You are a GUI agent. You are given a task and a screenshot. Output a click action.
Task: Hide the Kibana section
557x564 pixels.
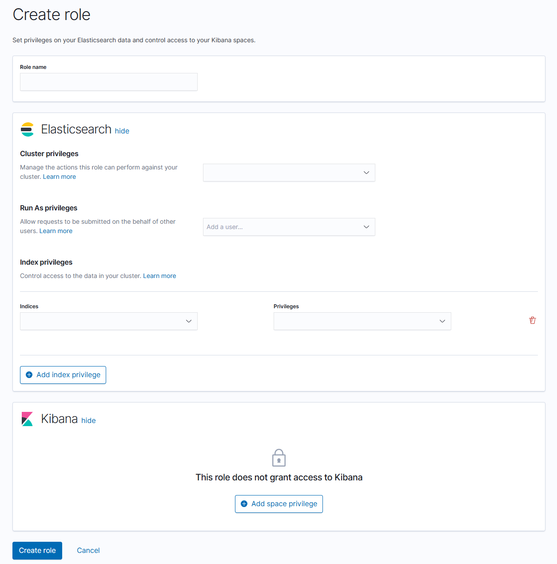(x=88, y=420)
